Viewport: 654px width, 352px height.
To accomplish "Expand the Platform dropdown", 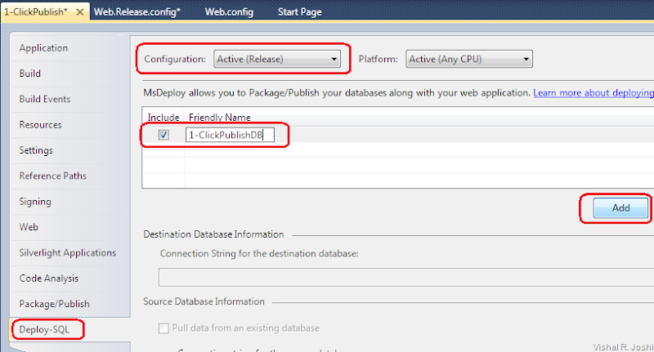I will (x=469, y=59).
